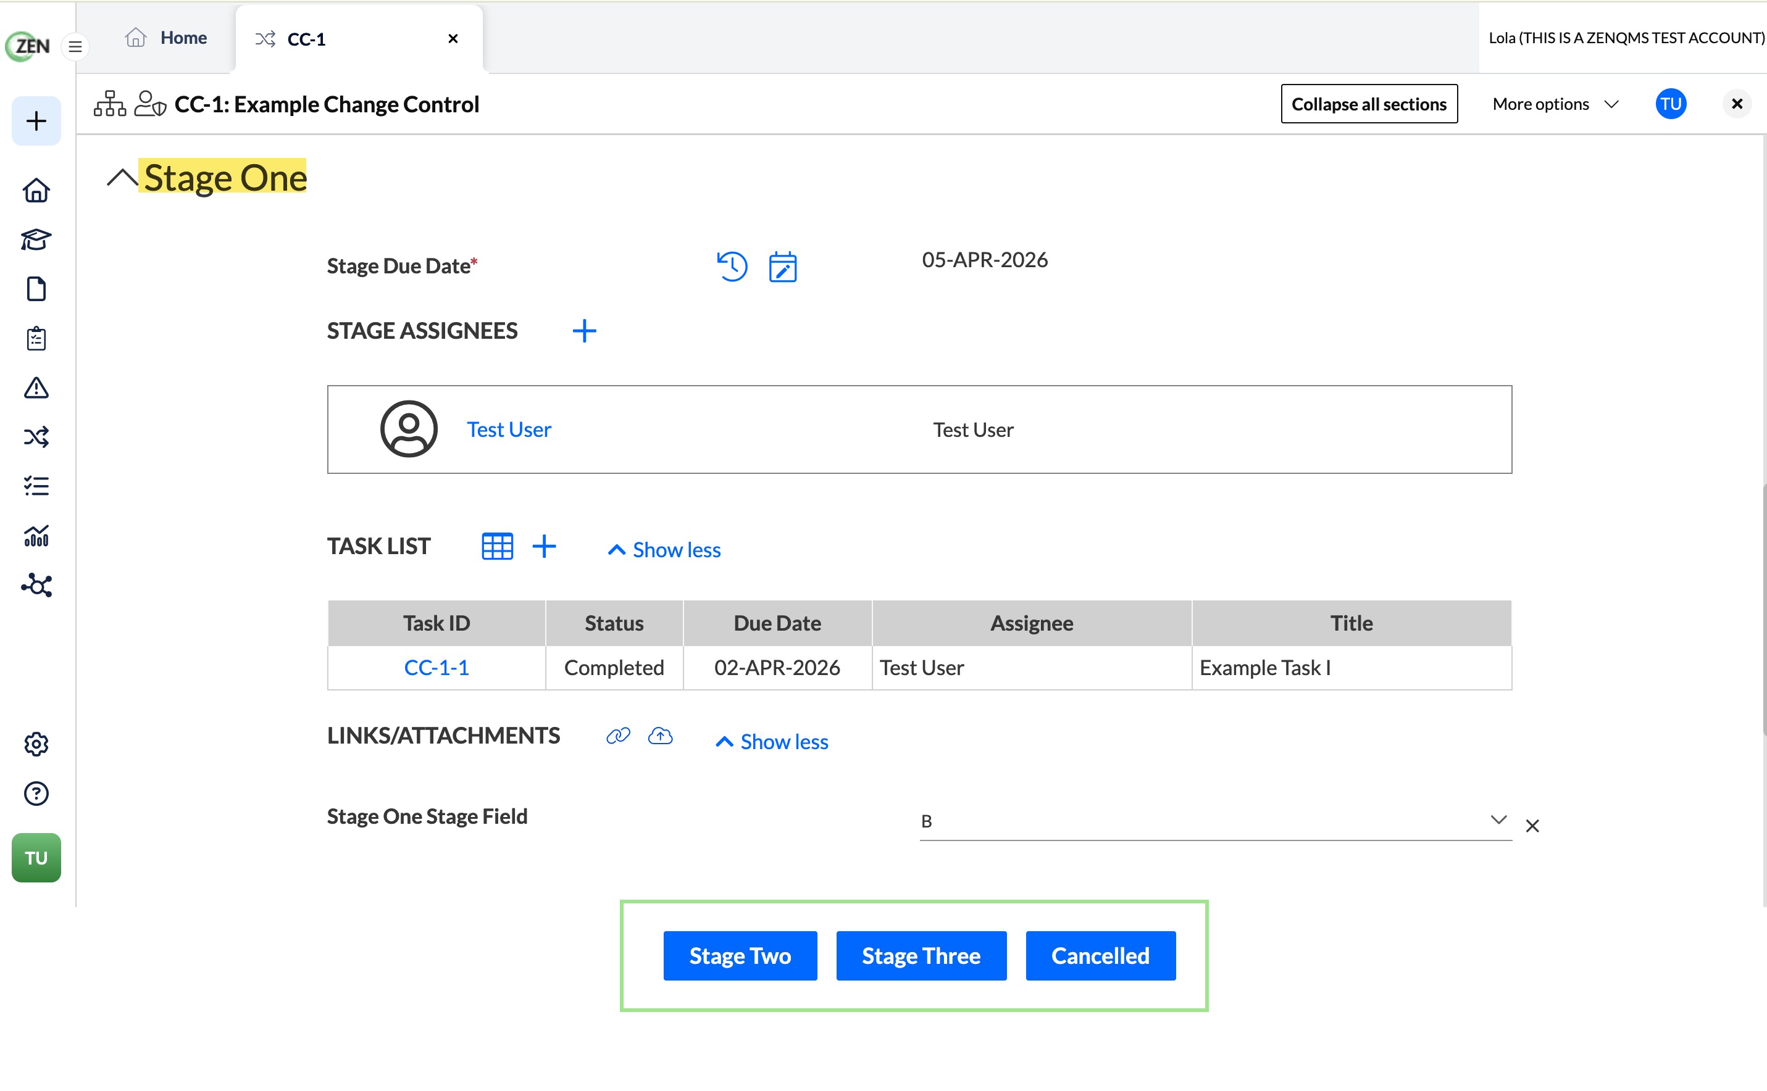Open the warning triangle Issues icon
The width and height of the screenshot is (1767, 1091).
tap(36, 388)
